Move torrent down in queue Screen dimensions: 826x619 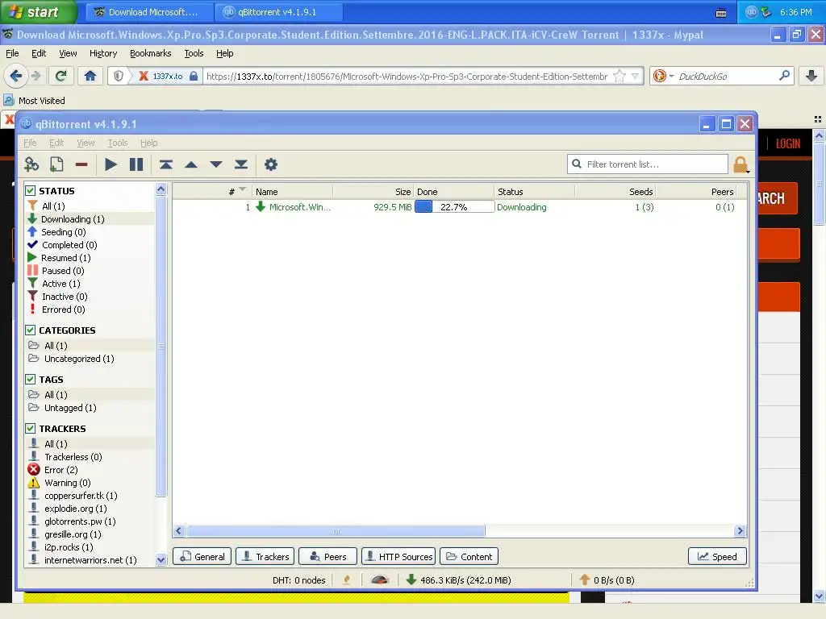[x=216, y=164]
